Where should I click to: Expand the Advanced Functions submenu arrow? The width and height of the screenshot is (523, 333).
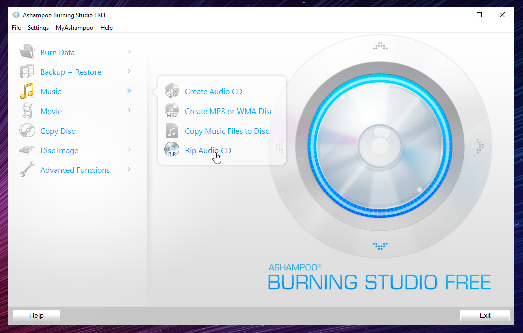[129, 169]
